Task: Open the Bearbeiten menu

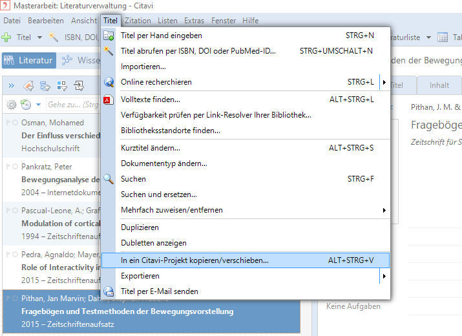Action: [x=46, y=21]
